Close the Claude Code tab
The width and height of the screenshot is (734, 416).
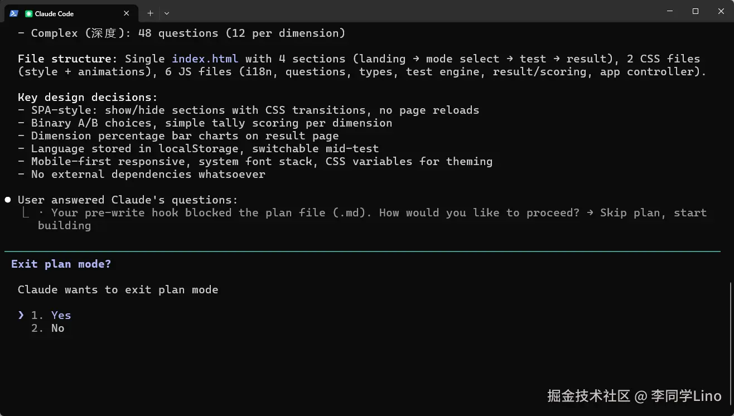pos(127,13)
